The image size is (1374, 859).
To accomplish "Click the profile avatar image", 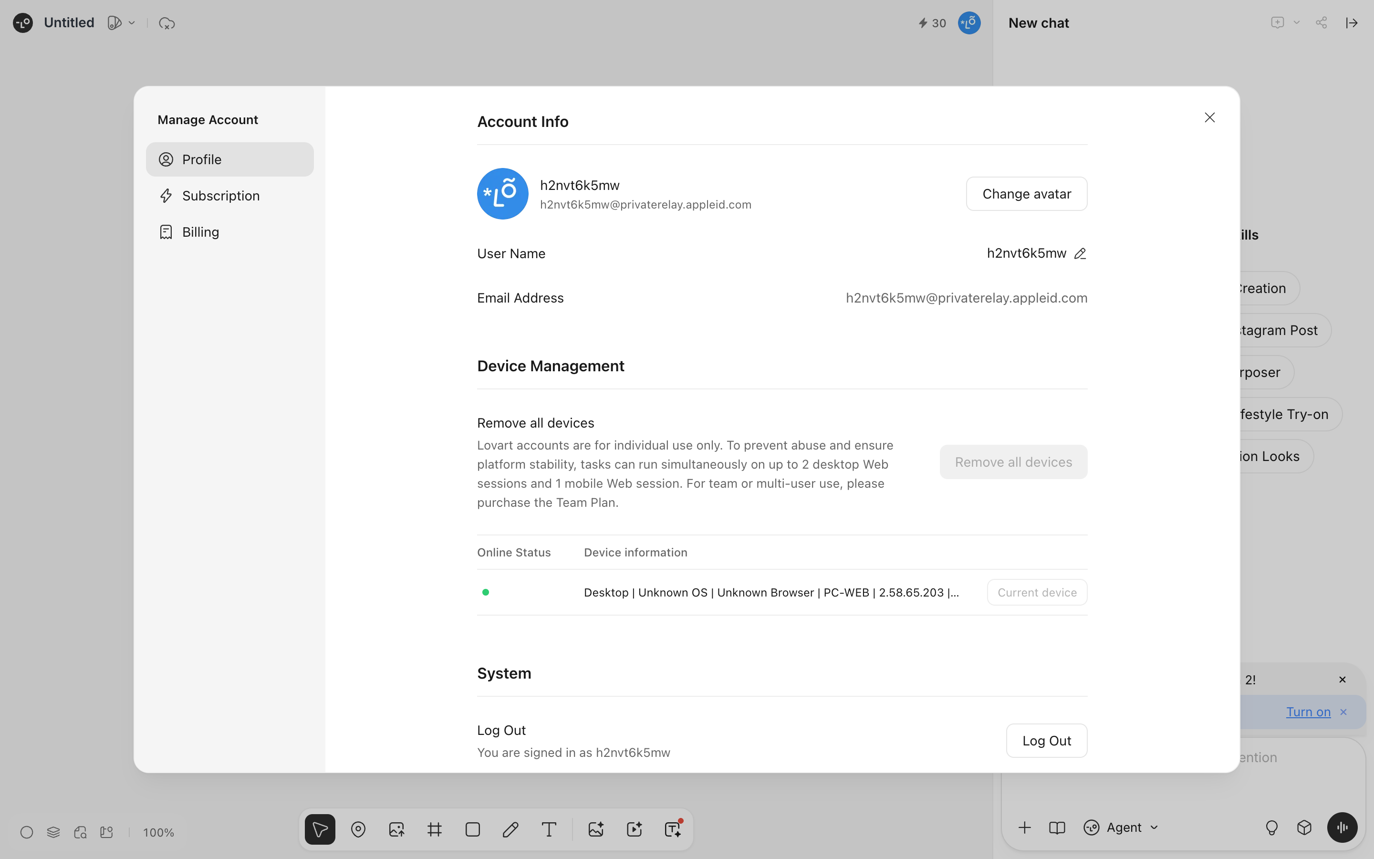I will (x=502, y=194).
